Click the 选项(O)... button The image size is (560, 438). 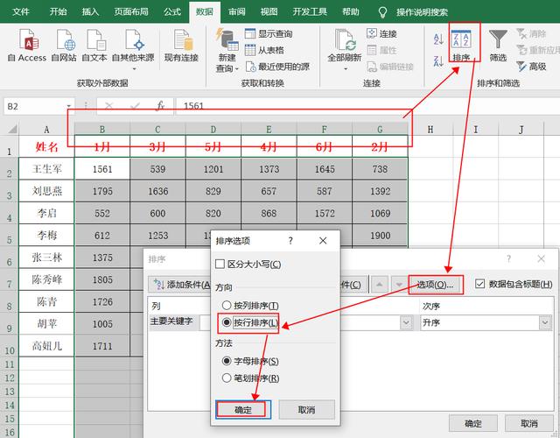click(435, 285)
